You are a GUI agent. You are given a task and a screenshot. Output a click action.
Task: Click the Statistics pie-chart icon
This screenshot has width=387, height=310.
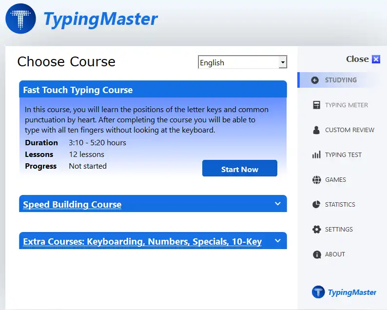316,205
